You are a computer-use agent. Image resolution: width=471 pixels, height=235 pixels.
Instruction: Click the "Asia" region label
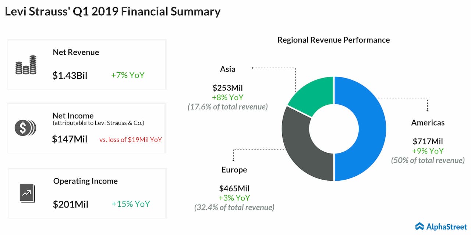click(228, 69)
